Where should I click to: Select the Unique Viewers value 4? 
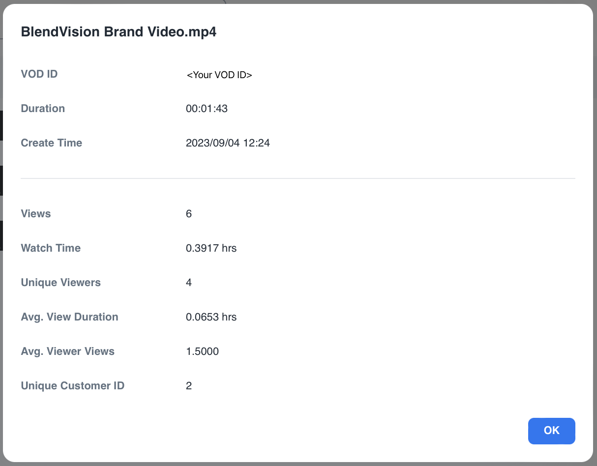coord(189,283)
